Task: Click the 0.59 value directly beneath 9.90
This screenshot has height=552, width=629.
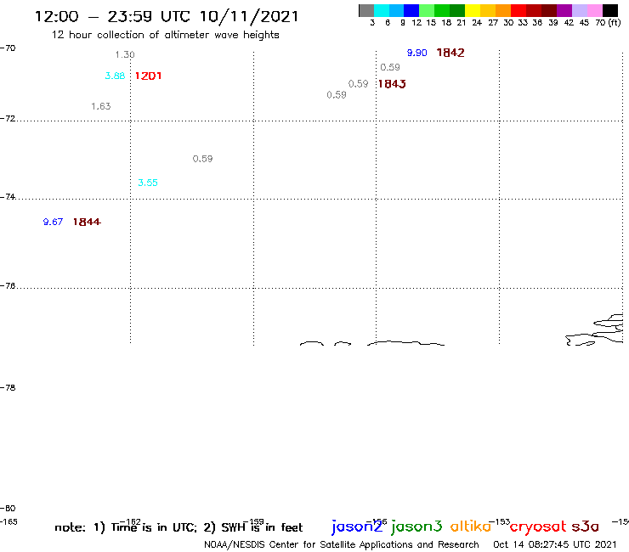Action: (x=390, y=67)
